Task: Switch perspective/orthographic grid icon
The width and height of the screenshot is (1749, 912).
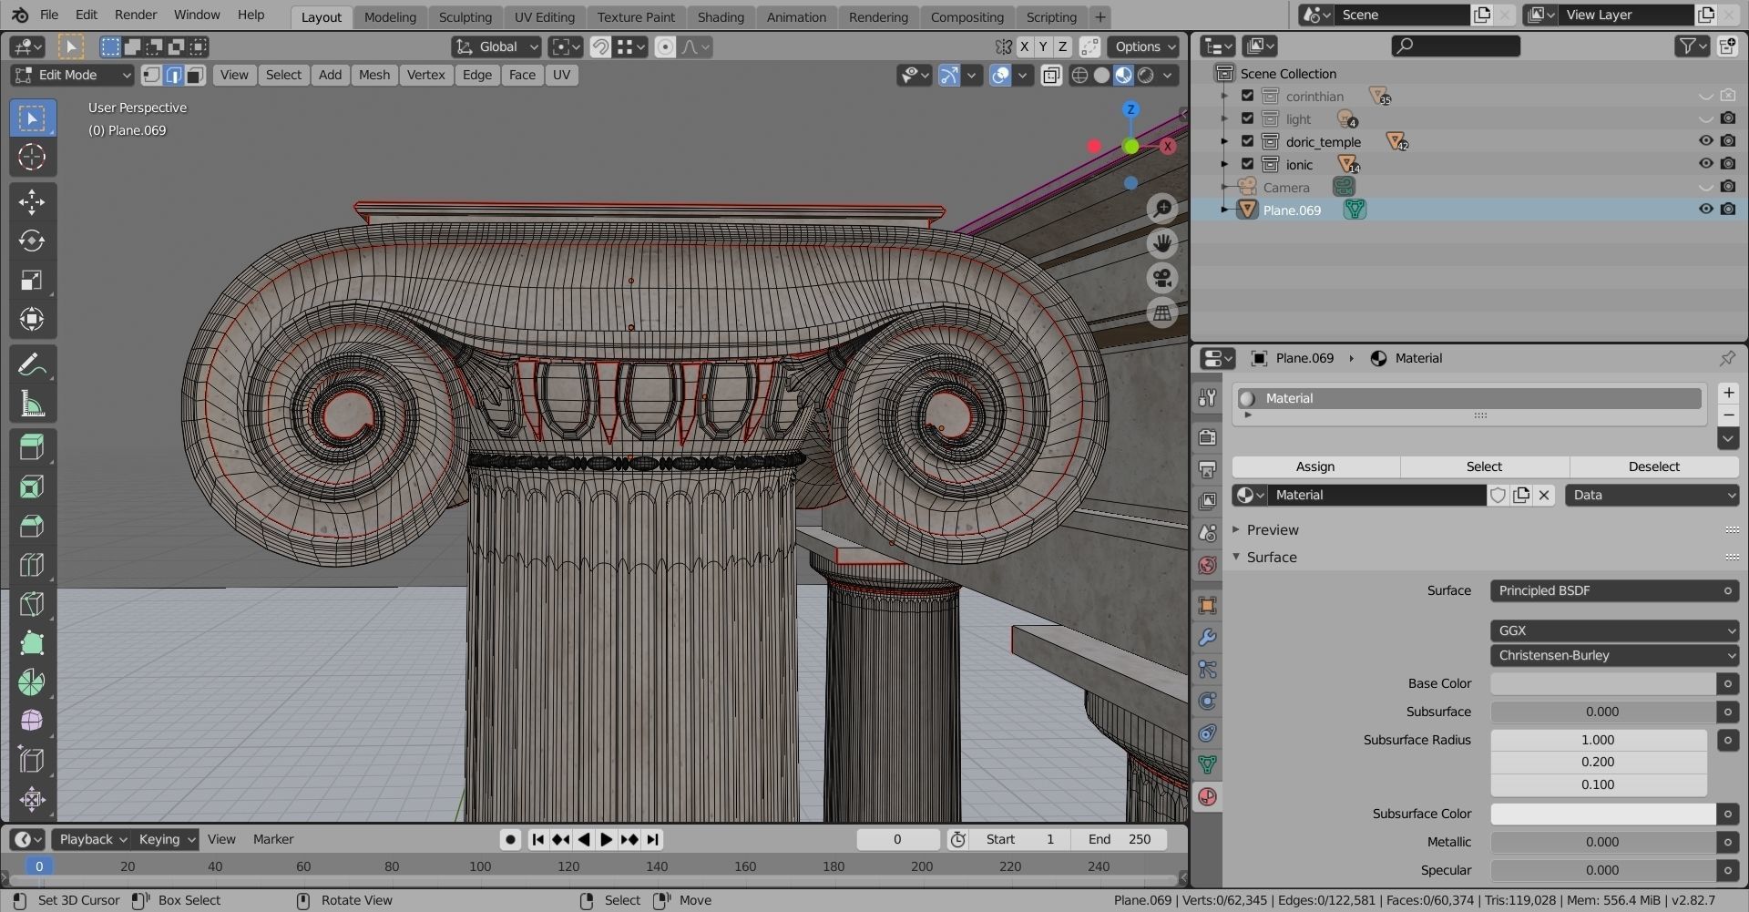Action: click(1162, 313)
